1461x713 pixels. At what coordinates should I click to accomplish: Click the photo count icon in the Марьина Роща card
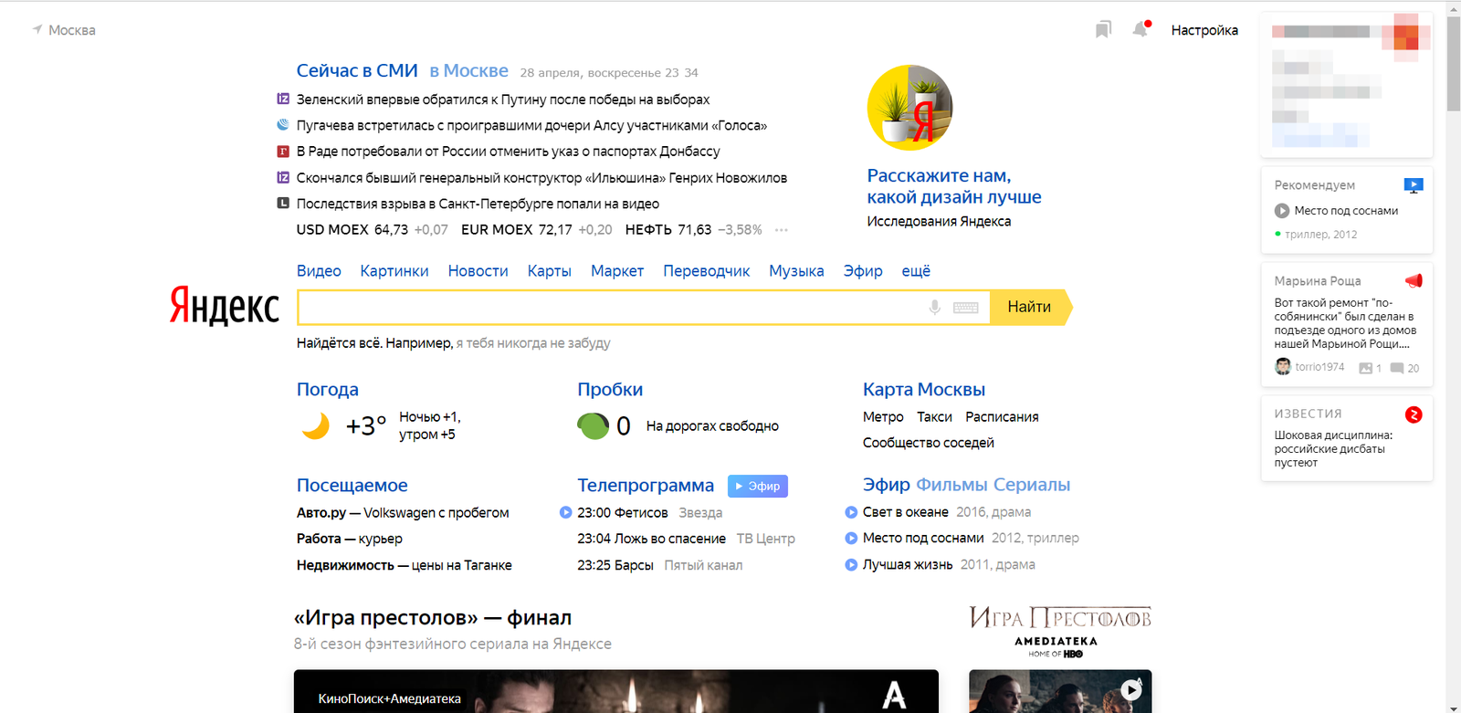point(1365,368)
